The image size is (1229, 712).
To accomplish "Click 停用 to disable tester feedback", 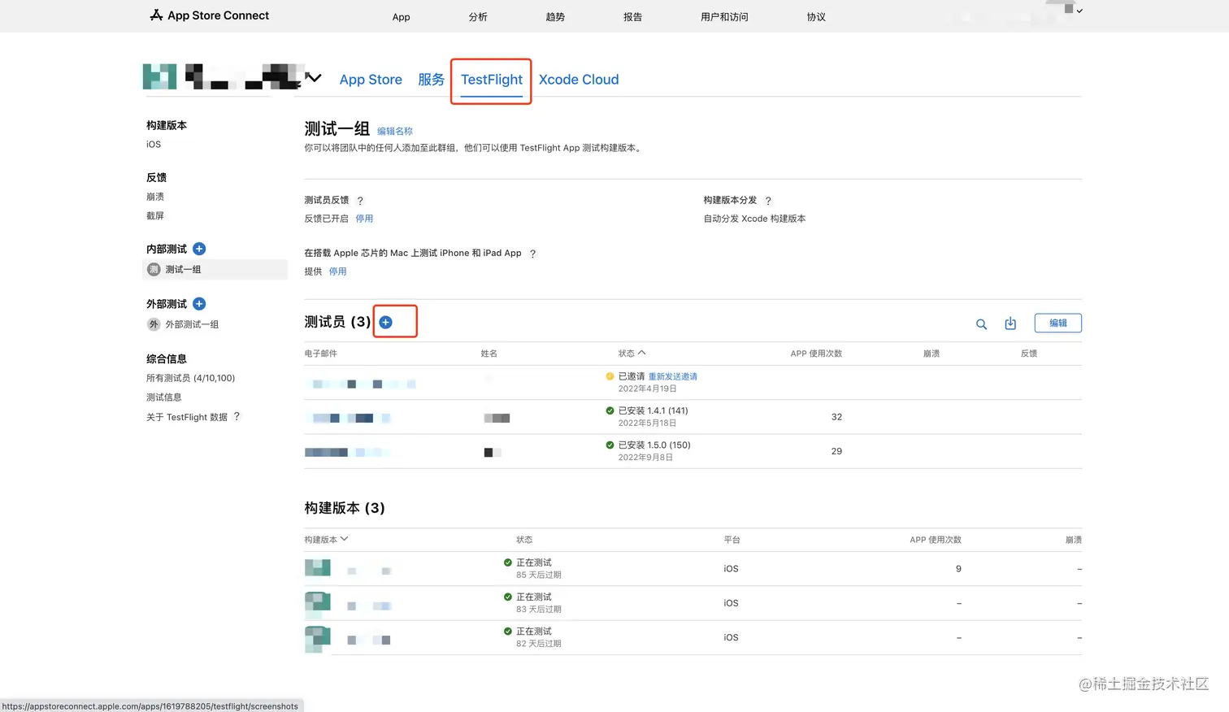I will click(x=364, y=219).
